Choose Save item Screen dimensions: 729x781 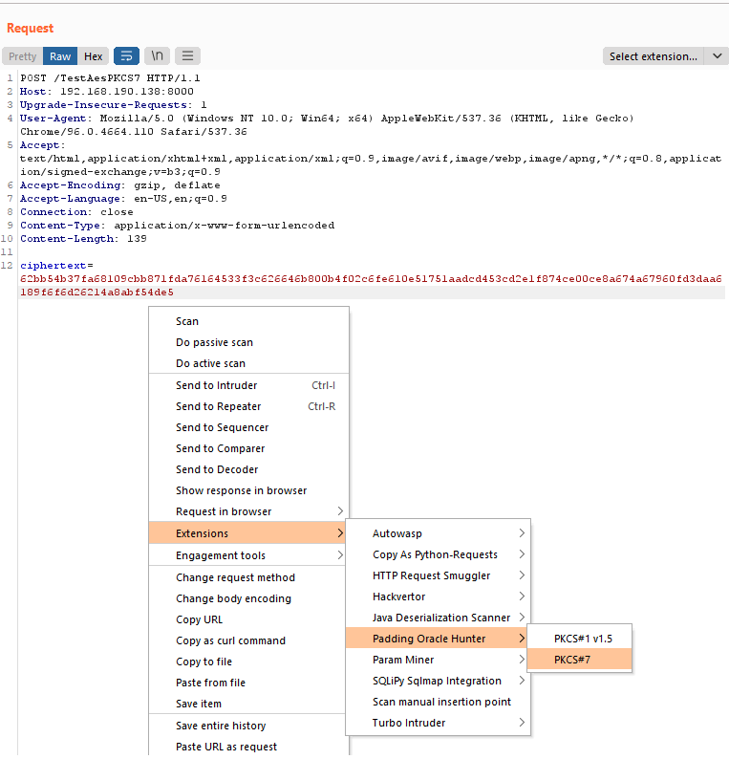pyautogui.click(x=247, y=703)
